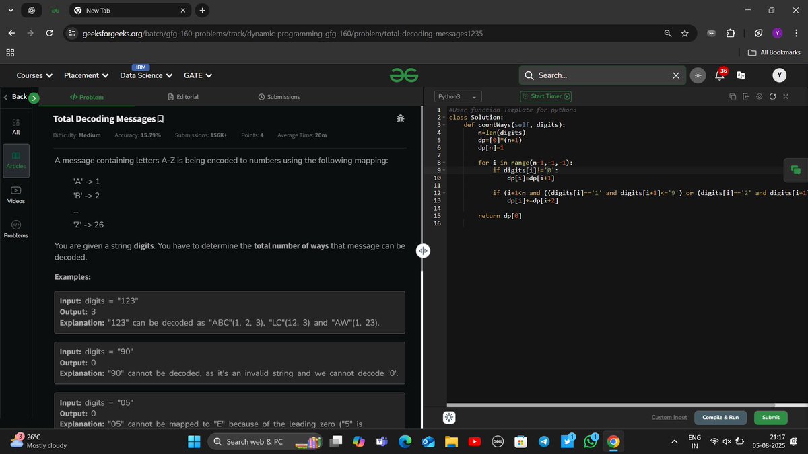Open Windows Start menu
The image size is (808, 454).
click(x=194, y=442)
